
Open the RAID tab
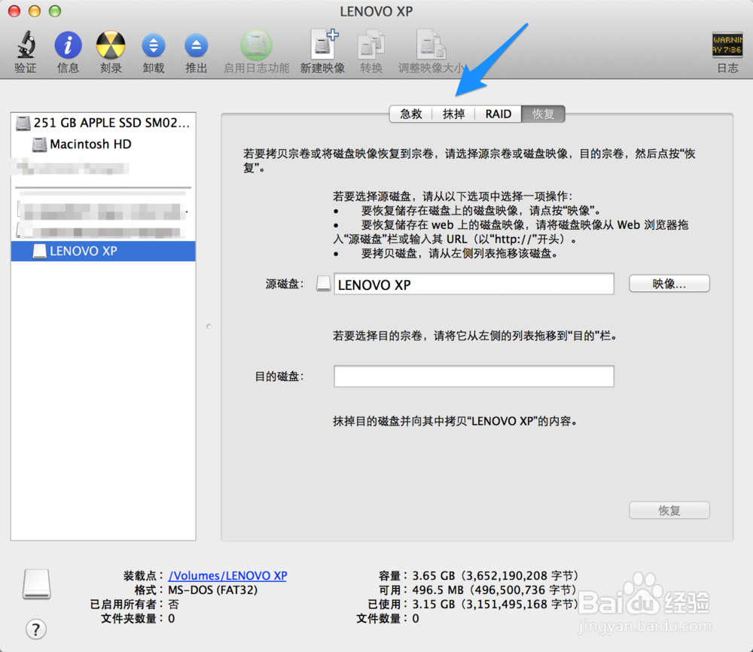click(x=498, y=114)
